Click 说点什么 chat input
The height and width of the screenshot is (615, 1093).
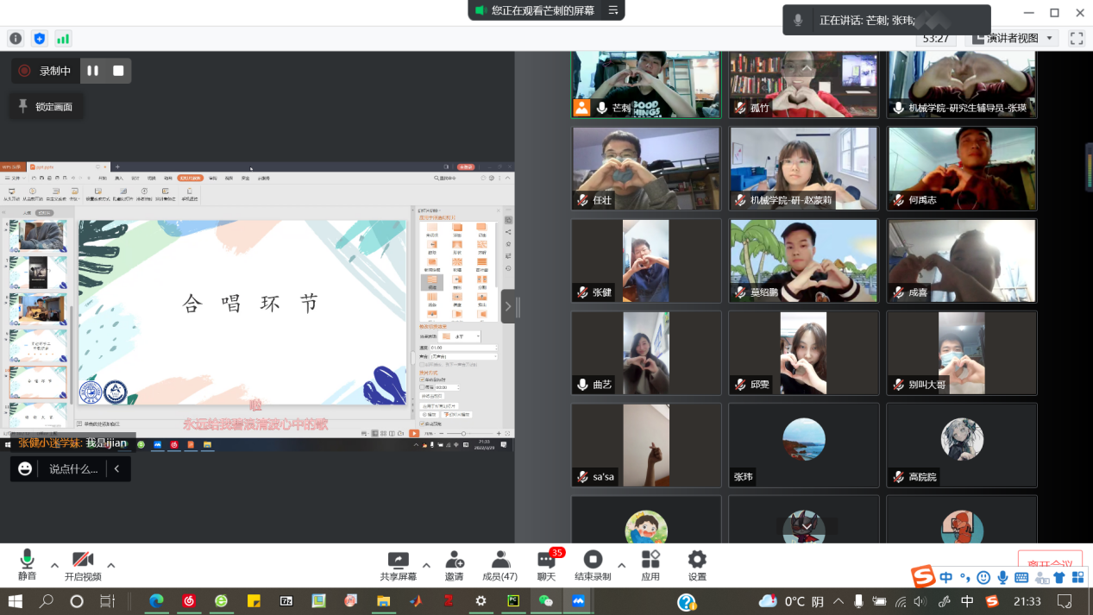click(72, 468)
